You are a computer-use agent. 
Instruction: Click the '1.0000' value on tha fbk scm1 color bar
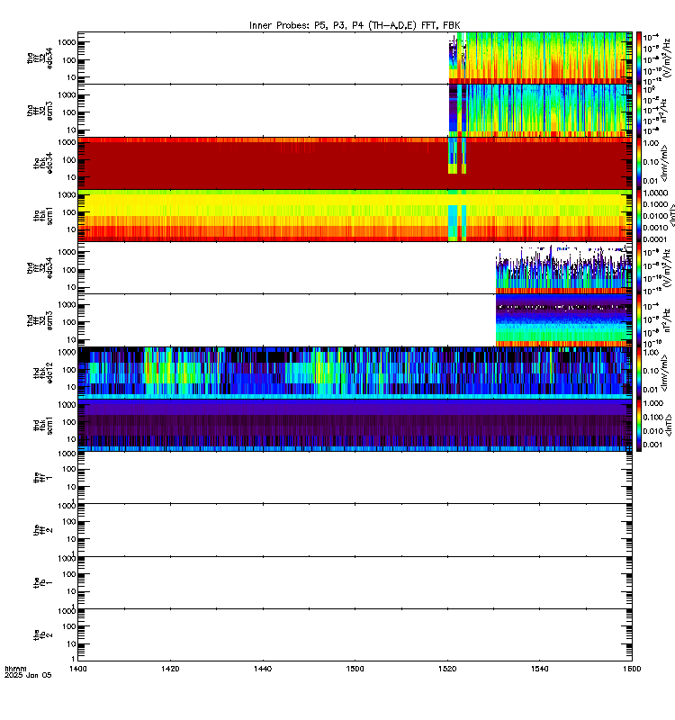click(x=655, y=193)
